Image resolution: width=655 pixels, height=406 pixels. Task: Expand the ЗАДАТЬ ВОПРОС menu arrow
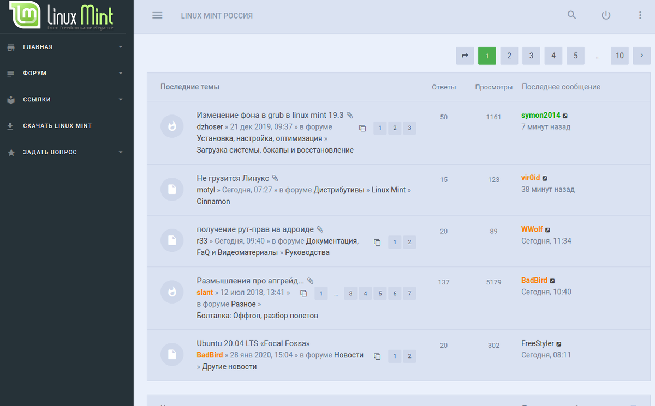[121, 152]
